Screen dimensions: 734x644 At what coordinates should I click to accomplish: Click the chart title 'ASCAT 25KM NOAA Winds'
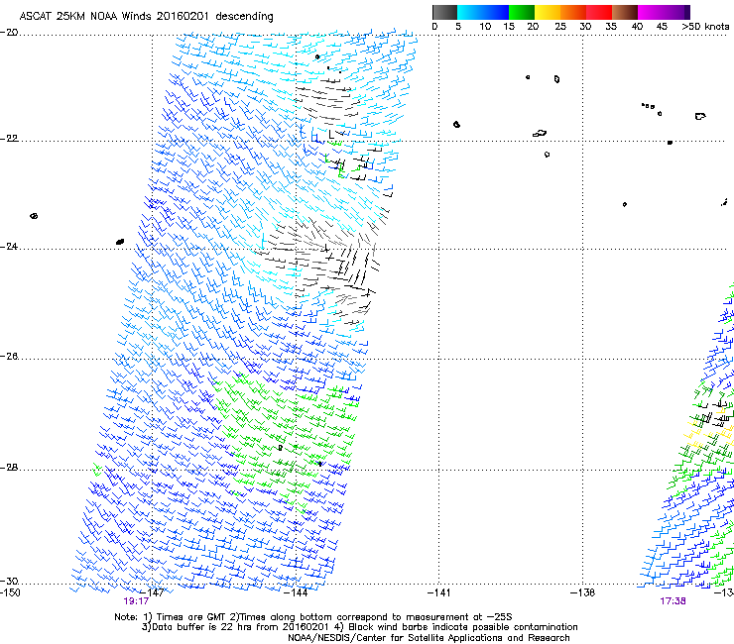pyautogui.click(x=85, y=16)
